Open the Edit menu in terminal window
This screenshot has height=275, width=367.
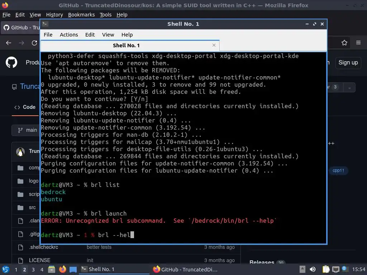click(x=90, y=35)
